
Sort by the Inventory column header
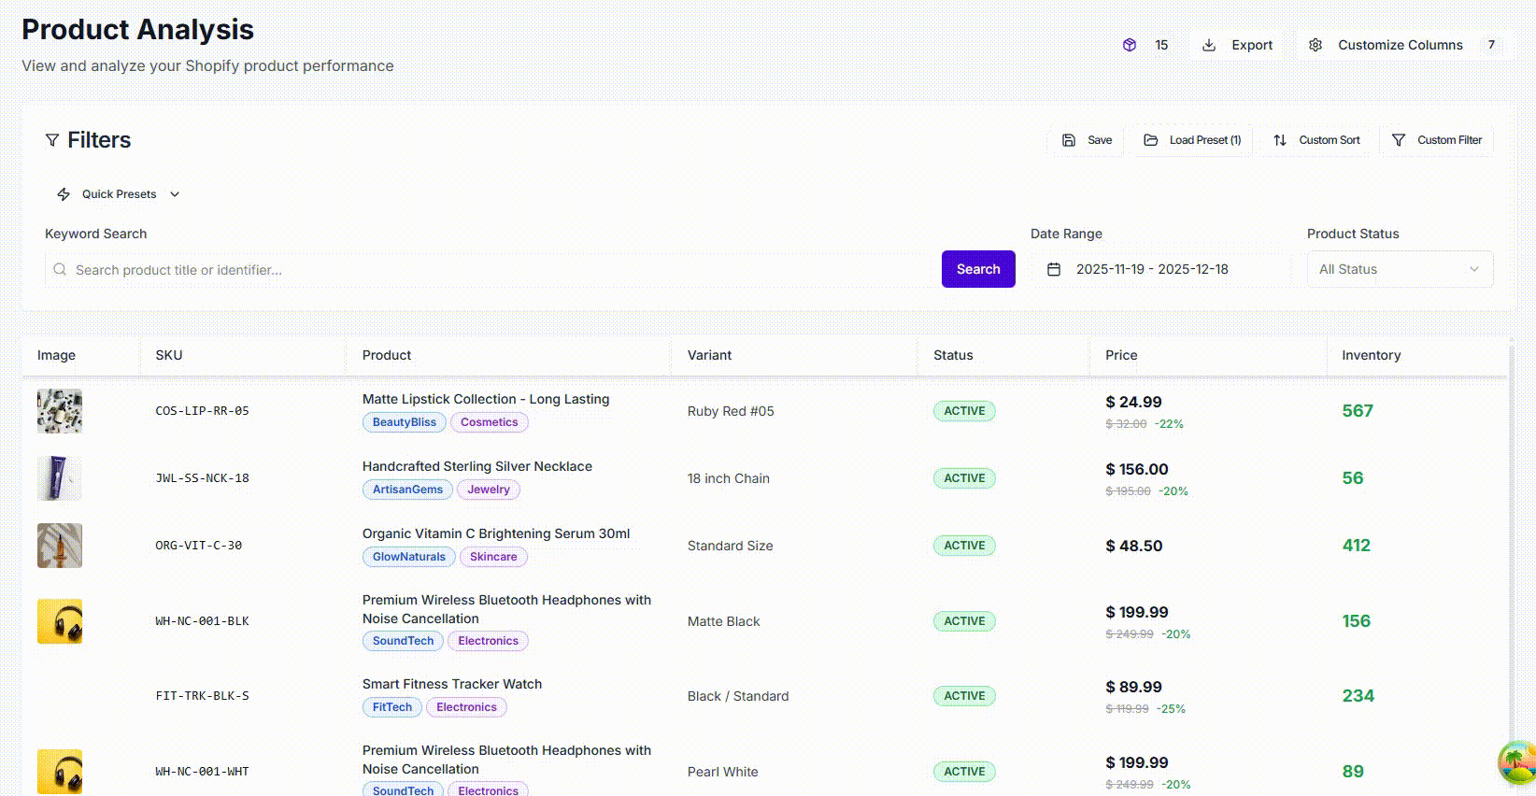click(x=1371, y=355)
